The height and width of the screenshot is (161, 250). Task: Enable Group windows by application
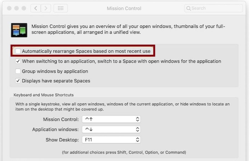18,71
